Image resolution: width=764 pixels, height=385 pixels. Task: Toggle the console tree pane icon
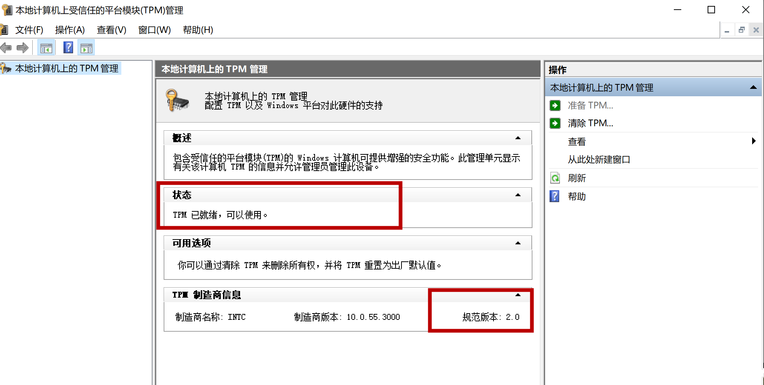pos(46,47)
